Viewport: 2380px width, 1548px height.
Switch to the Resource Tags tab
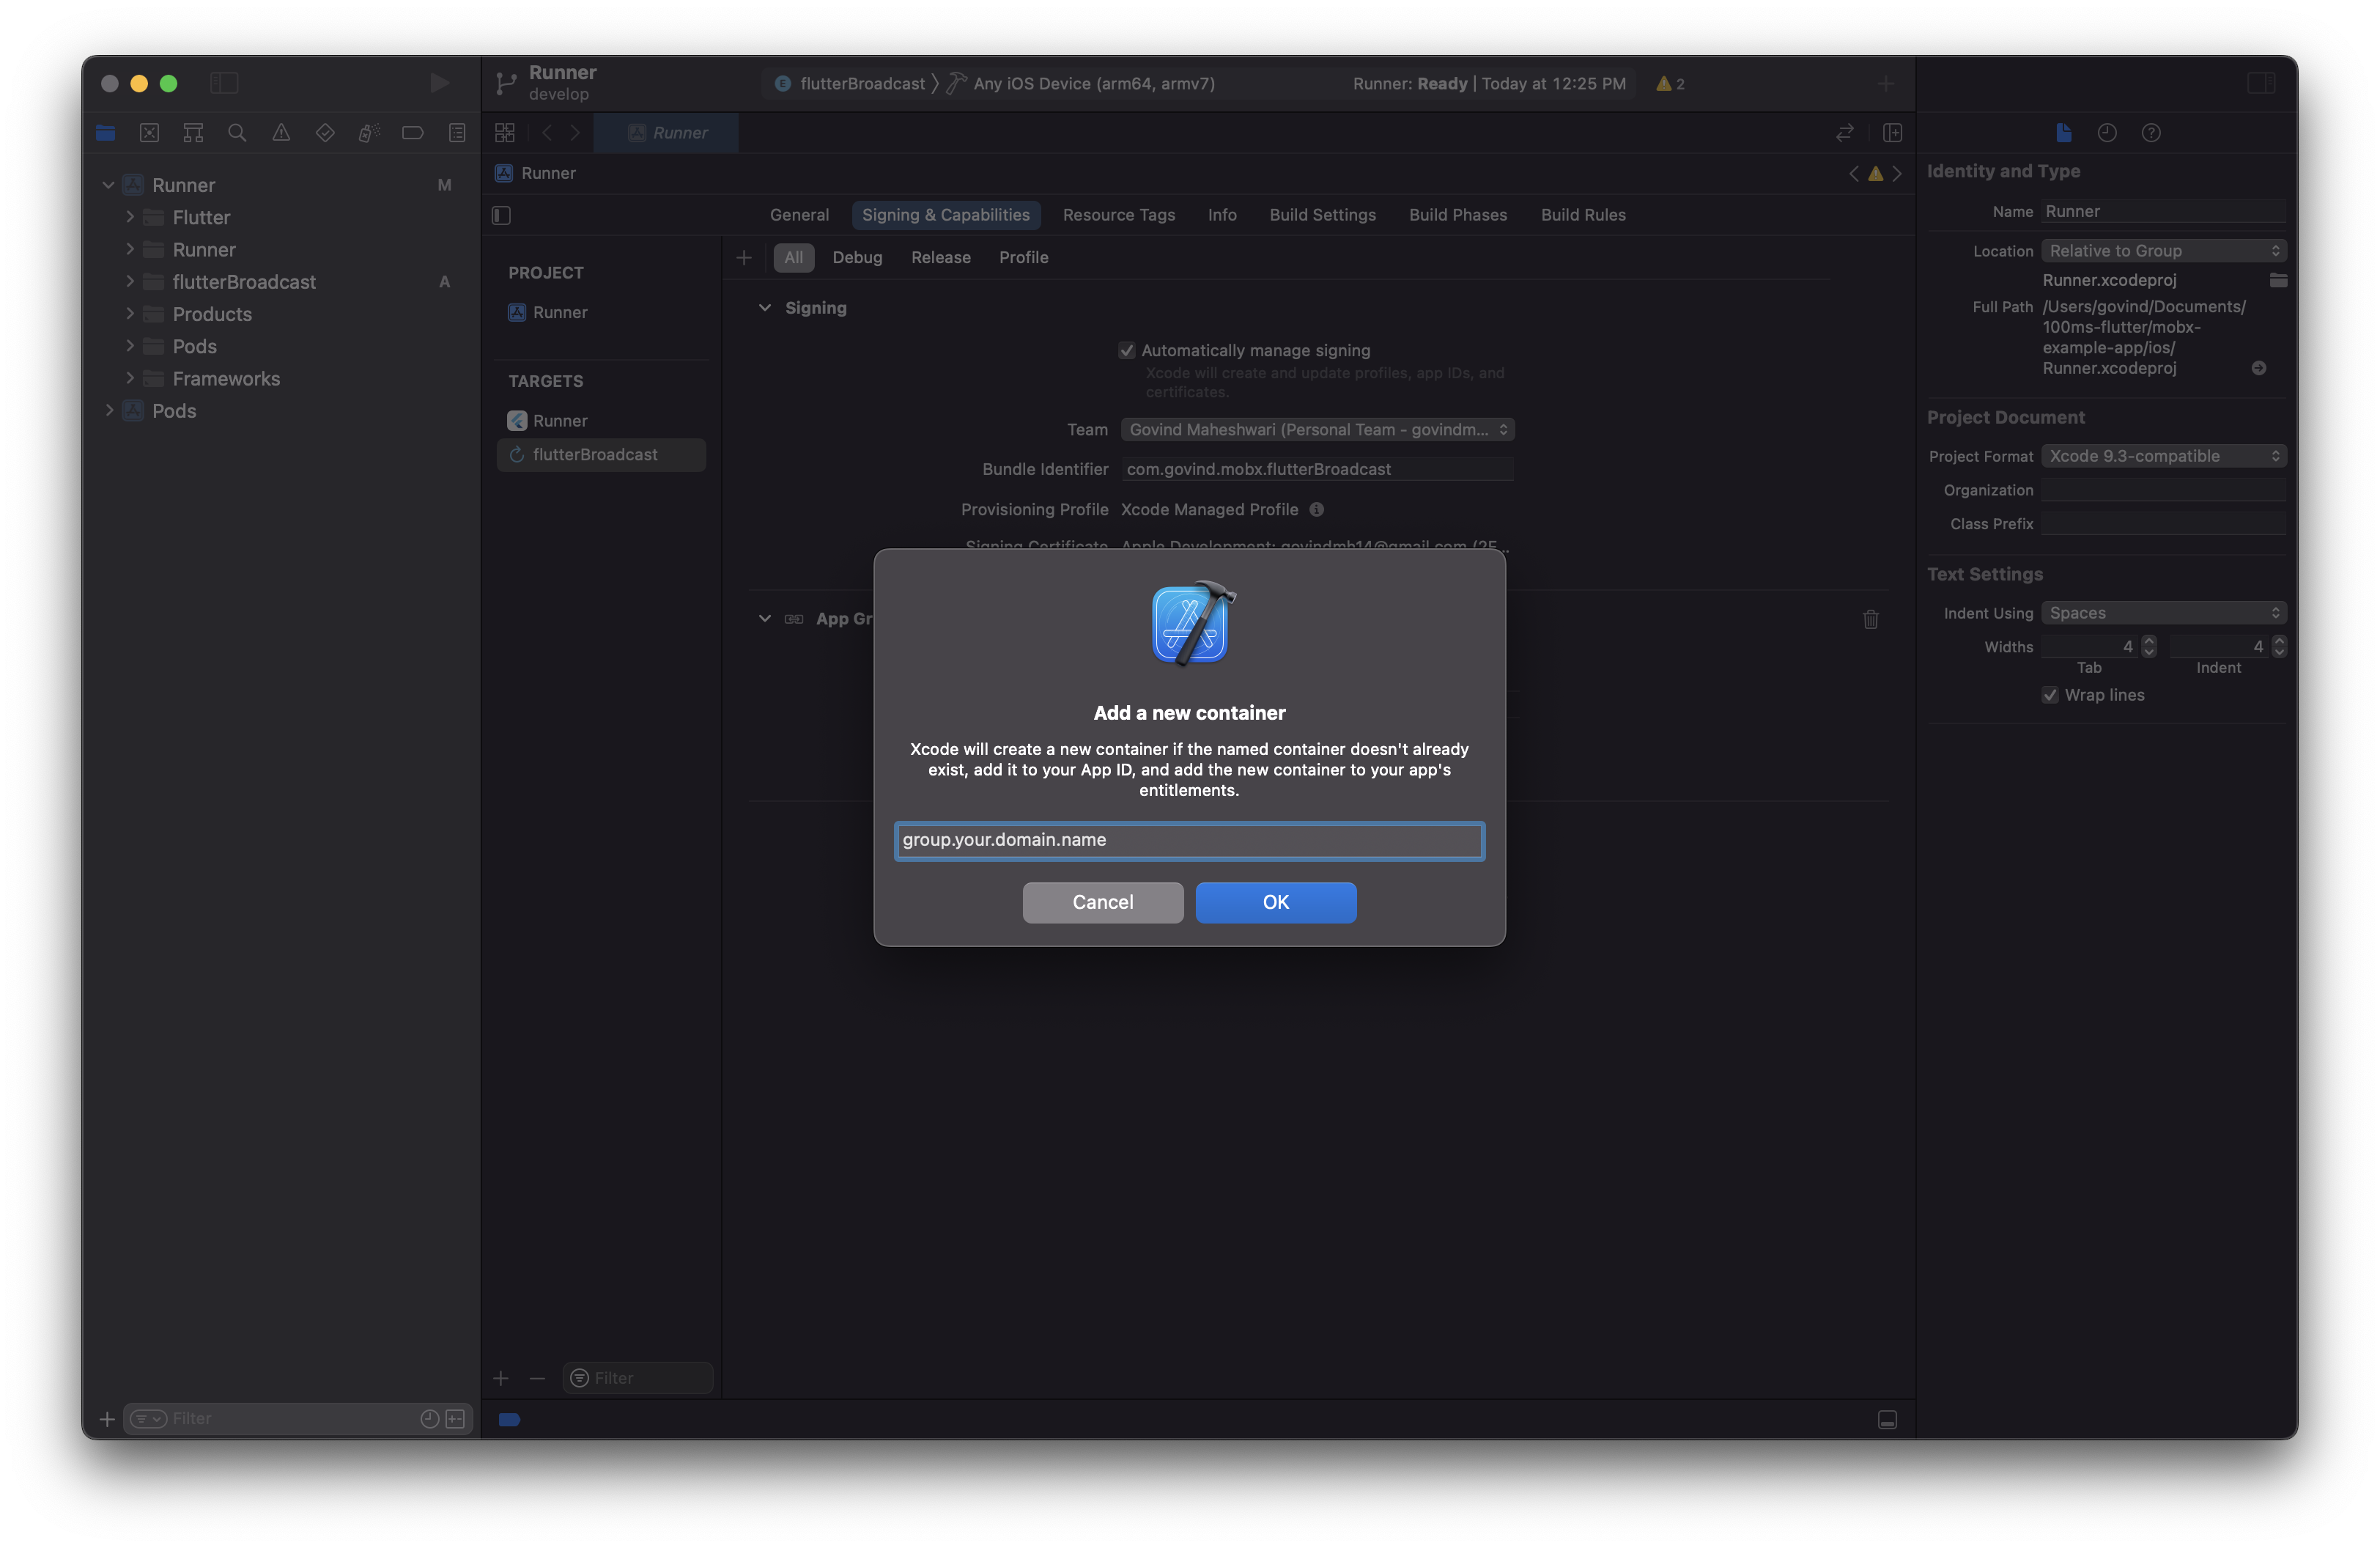click(1119, 214)
